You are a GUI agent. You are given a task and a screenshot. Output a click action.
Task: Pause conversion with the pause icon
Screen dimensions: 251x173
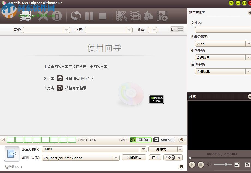(x=89, y=16)
